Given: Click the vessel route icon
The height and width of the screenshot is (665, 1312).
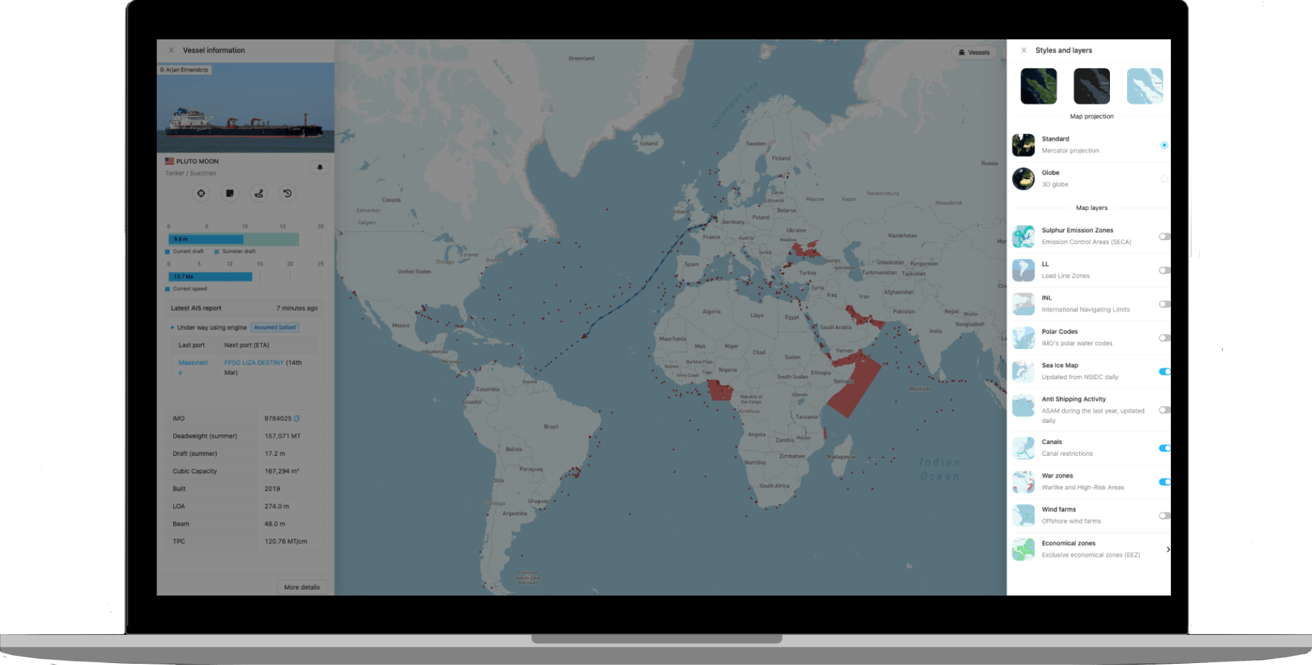Looking at the screenshot, I should point(258,193).
